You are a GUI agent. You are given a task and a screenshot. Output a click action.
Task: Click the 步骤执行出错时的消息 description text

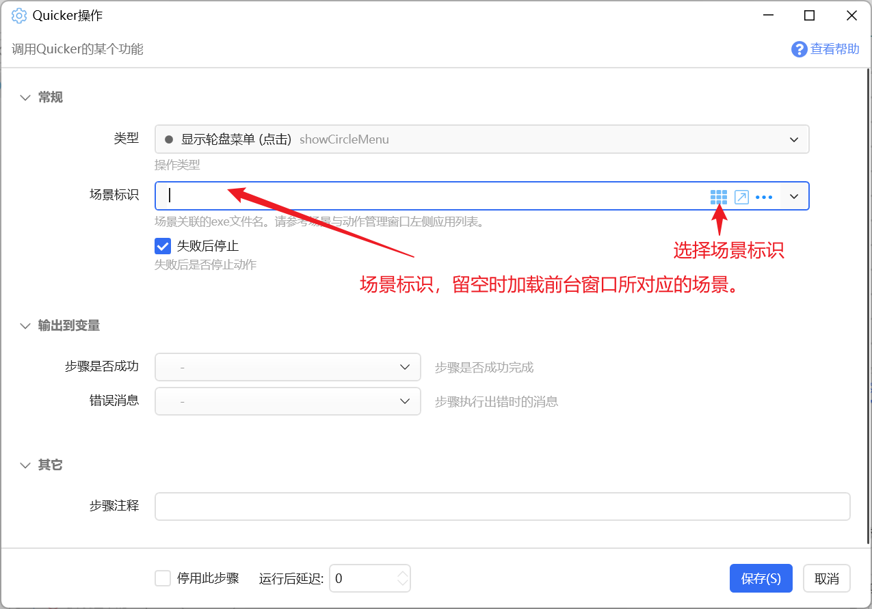click(x=497, y=402)
